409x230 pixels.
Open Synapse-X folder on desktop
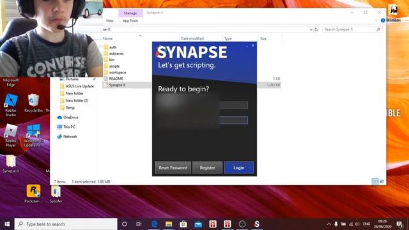point(11,164)
